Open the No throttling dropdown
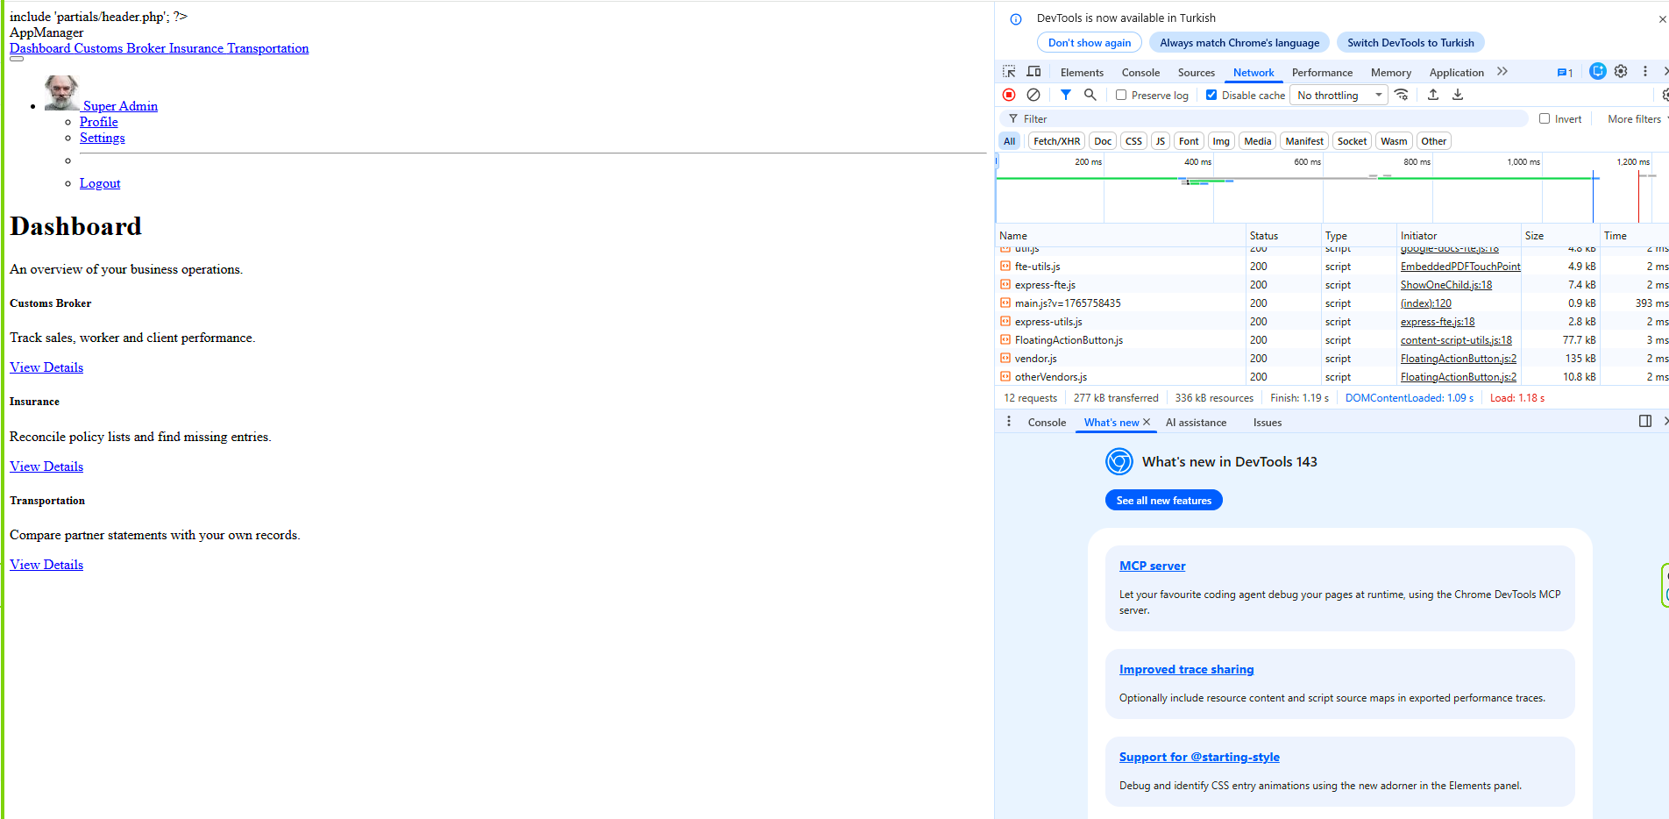 pos(1339,95)
